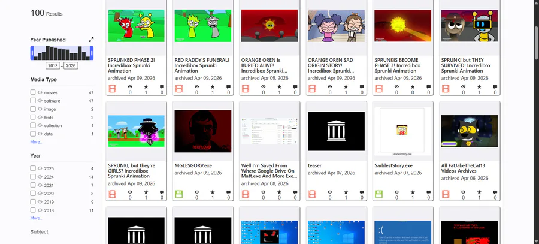
Task: Check the movies media type checkbox
Action: pyautogui.click(x=33, y=92)
